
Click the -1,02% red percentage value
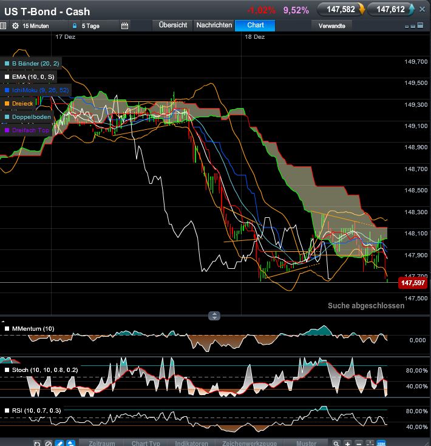261,10
